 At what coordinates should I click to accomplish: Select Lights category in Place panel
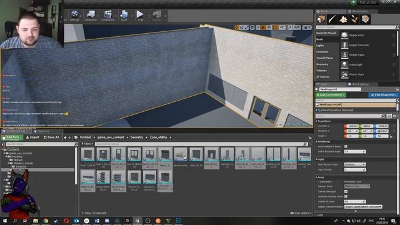(x=320, y=46)
